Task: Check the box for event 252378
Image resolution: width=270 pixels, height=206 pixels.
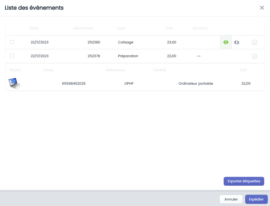Action: (x=12, y=56)
